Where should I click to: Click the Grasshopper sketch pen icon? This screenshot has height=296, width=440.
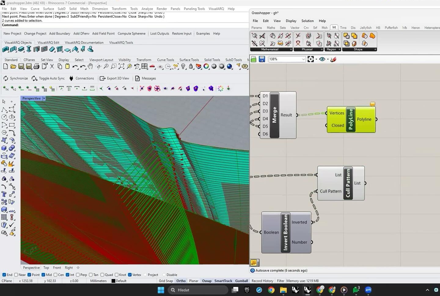[x=333, y=59]
